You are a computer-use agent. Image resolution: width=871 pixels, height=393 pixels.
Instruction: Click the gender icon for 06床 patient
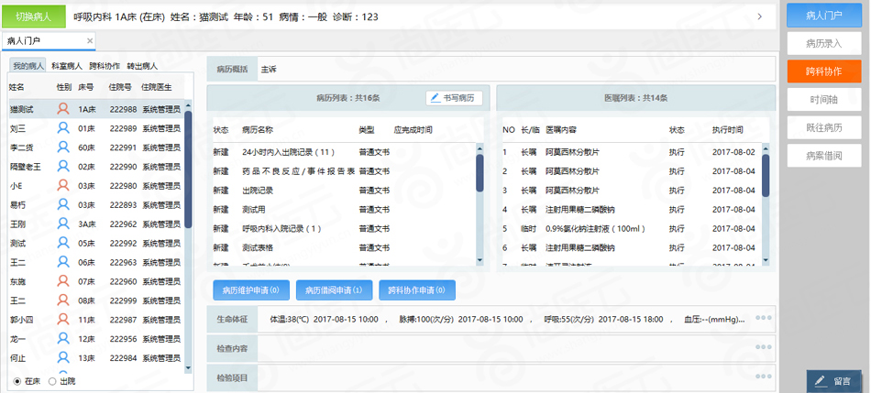click(x=64, y=262)
